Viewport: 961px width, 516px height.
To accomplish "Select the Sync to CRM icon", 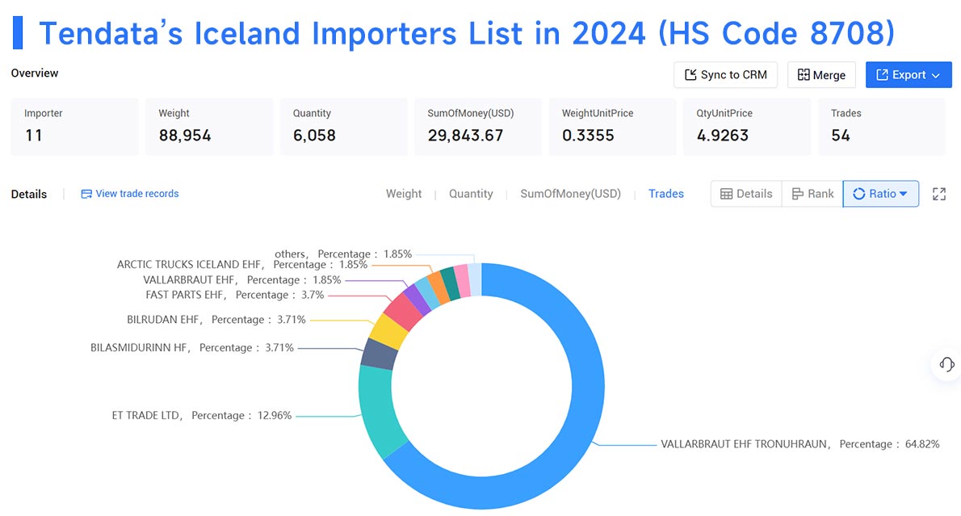I will [x=691, y=74].
